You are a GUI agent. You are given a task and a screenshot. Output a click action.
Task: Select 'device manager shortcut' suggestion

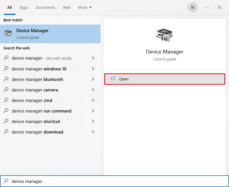point(50,121)
